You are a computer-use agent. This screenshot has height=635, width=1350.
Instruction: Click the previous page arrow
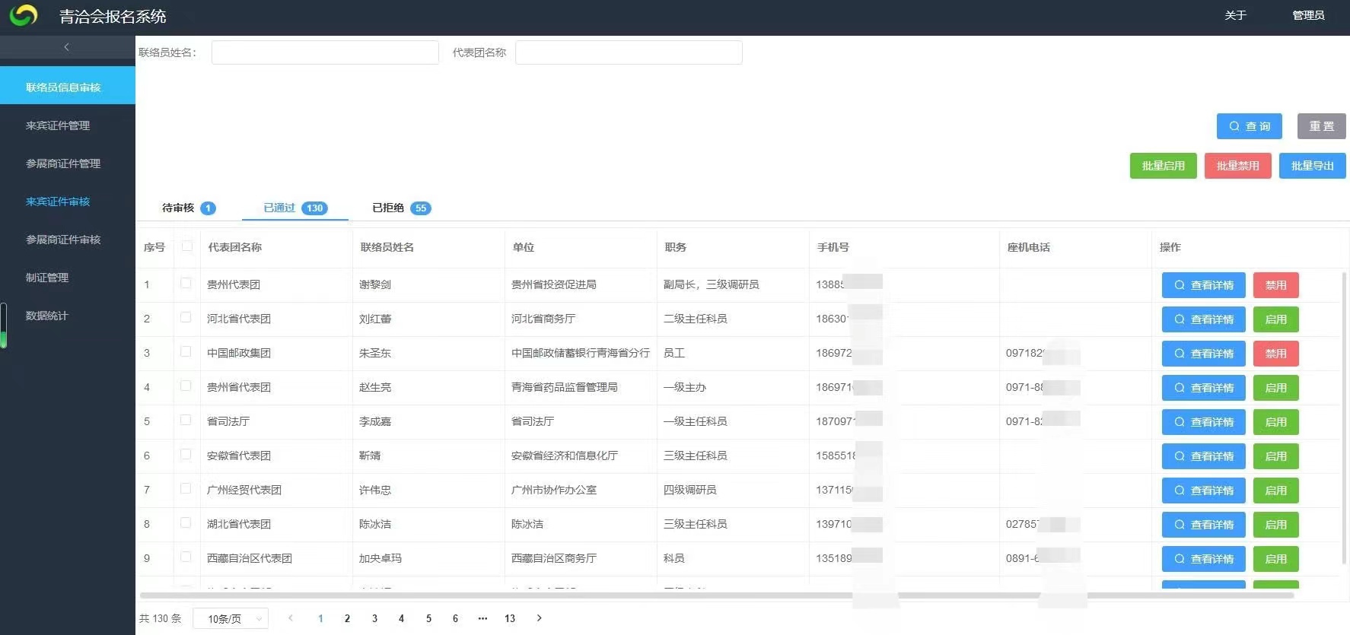pos(291,618)
